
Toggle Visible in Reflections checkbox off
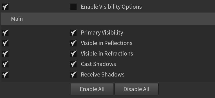click(x=73, y=43)
